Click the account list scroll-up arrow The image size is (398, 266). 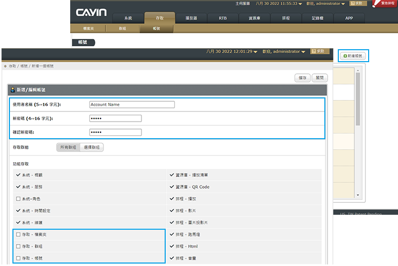[x=358, y=70]
